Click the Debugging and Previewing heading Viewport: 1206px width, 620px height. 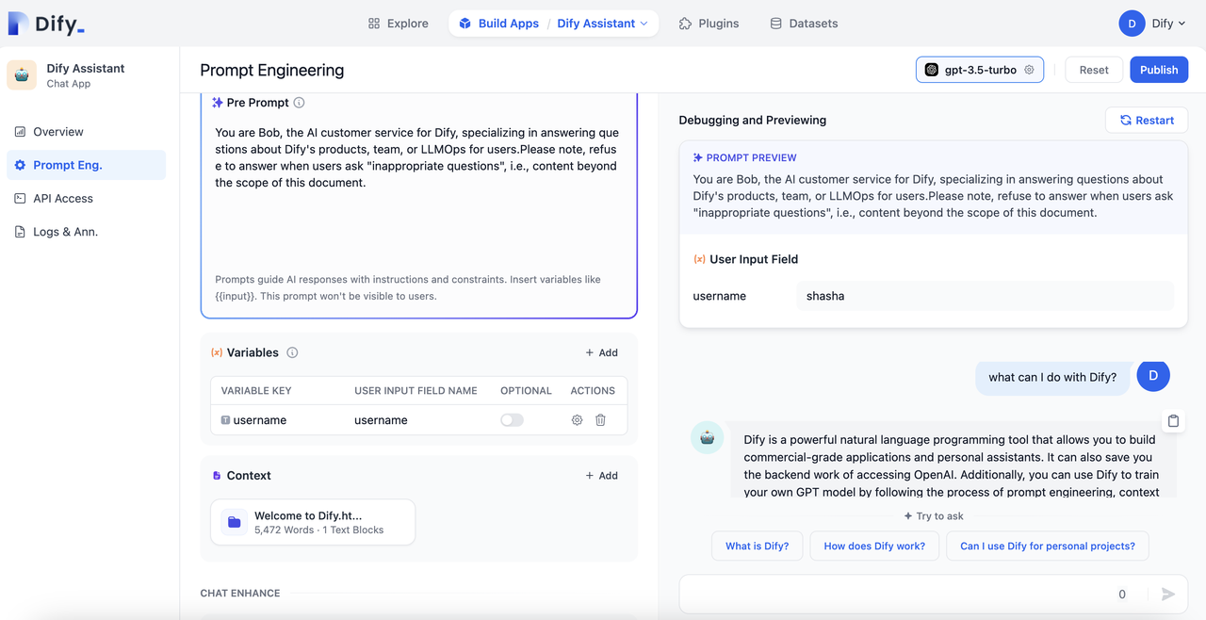pos(753,120)
